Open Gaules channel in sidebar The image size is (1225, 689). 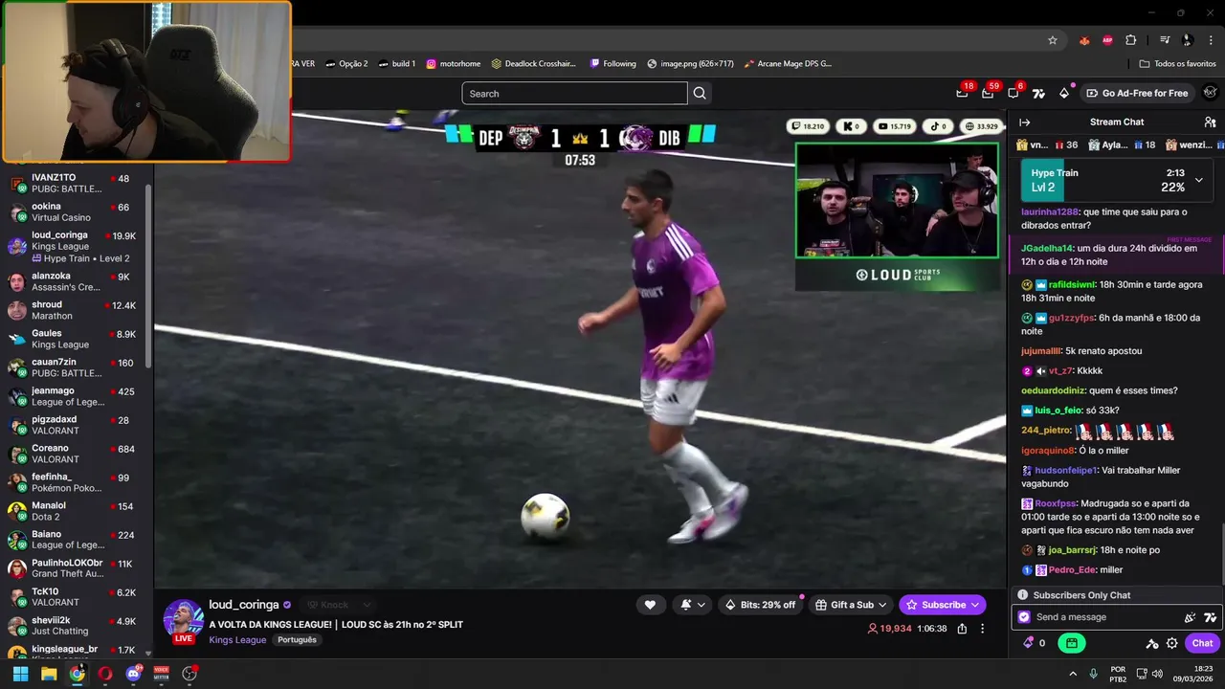75,339
